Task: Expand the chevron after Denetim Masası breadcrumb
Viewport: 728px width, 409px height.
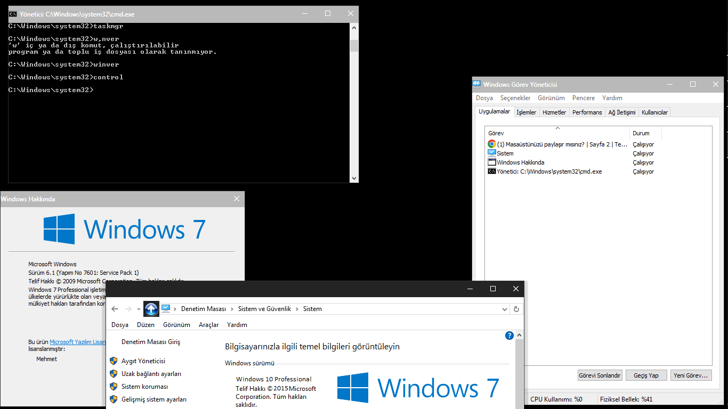Action: pyautogui.click(x=232, y=309)
